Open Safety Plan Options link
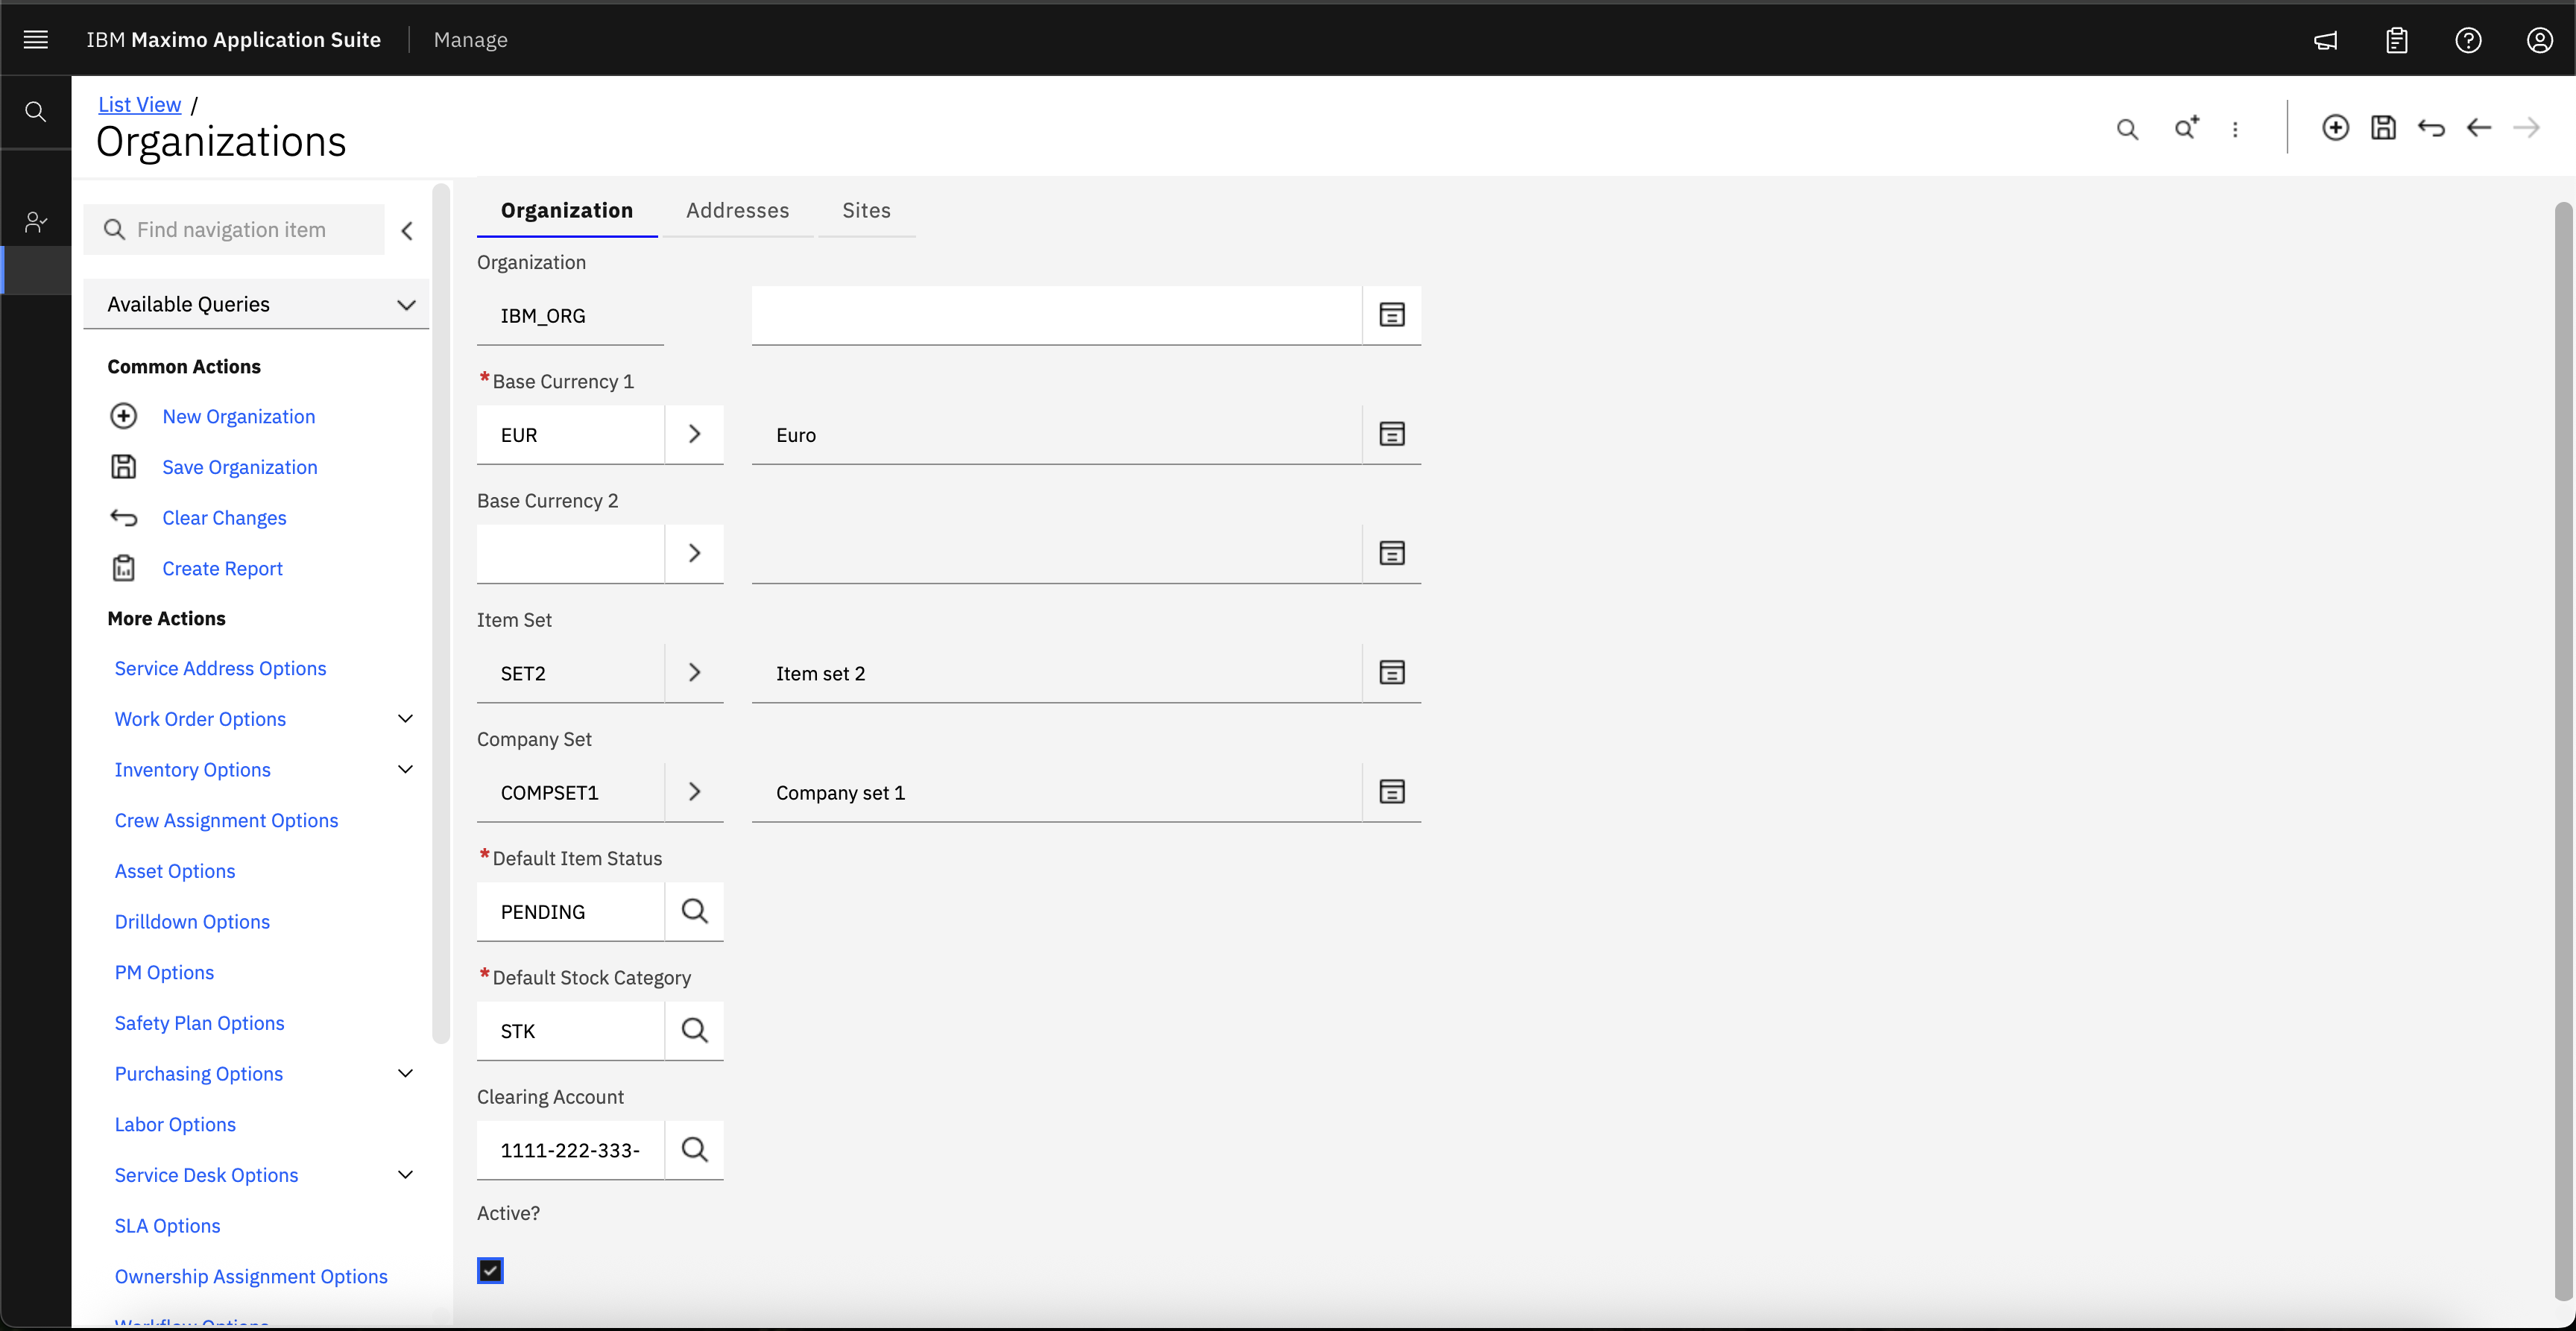 click(199, 1023)
